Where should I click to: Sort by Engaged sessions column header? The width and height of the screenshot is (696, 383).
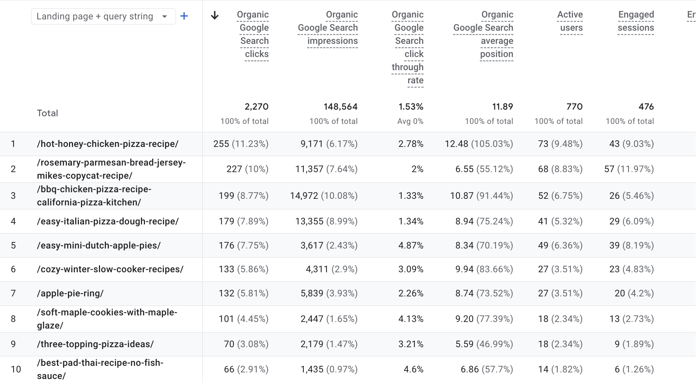pyautogui.click(x=636, y=21)
